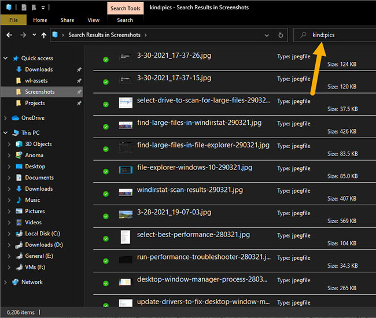Click the Music note icon
Image resolution: width=376 pixels, height=318 pixels.
[x=19, y=200]
